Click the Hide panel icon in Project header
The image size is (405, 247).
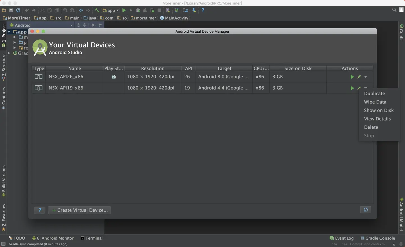pyautogui.click(x=101, y=25)
